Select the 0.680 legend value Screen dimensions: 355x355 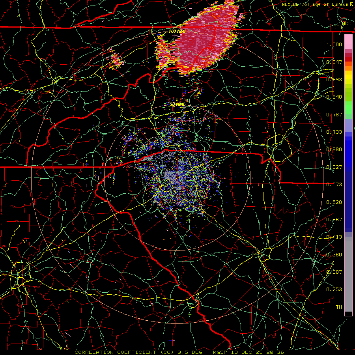click(334, 149)
